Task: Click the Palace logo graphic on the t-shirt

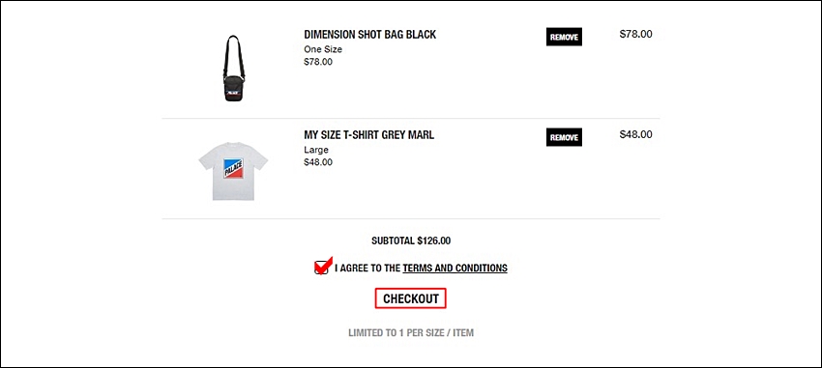Action: pyautogui.click(x=233, y=168)
